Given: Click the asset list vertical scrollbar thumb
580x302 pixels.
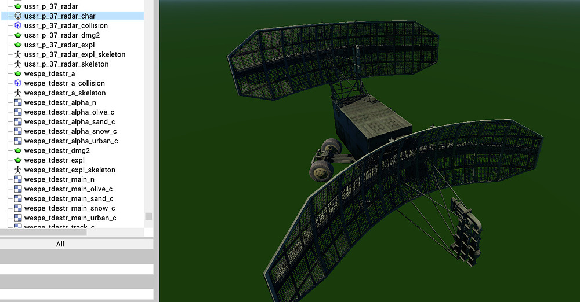Looking at the screenshot, I should point(148,216).
